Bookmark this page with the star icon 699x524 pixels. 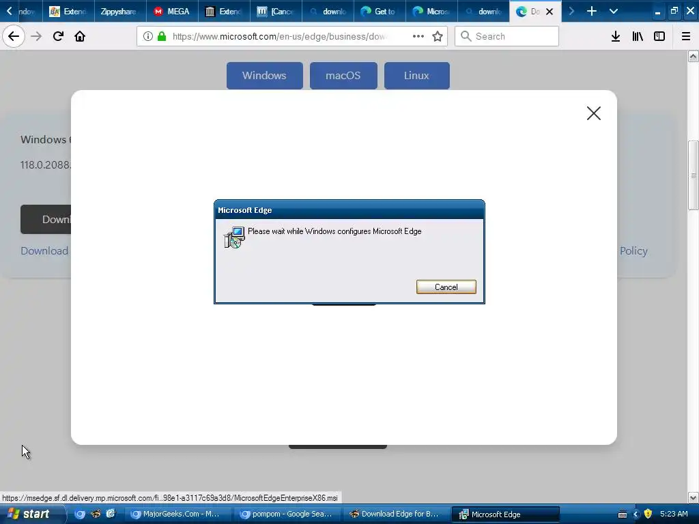[x=438, y=36]
